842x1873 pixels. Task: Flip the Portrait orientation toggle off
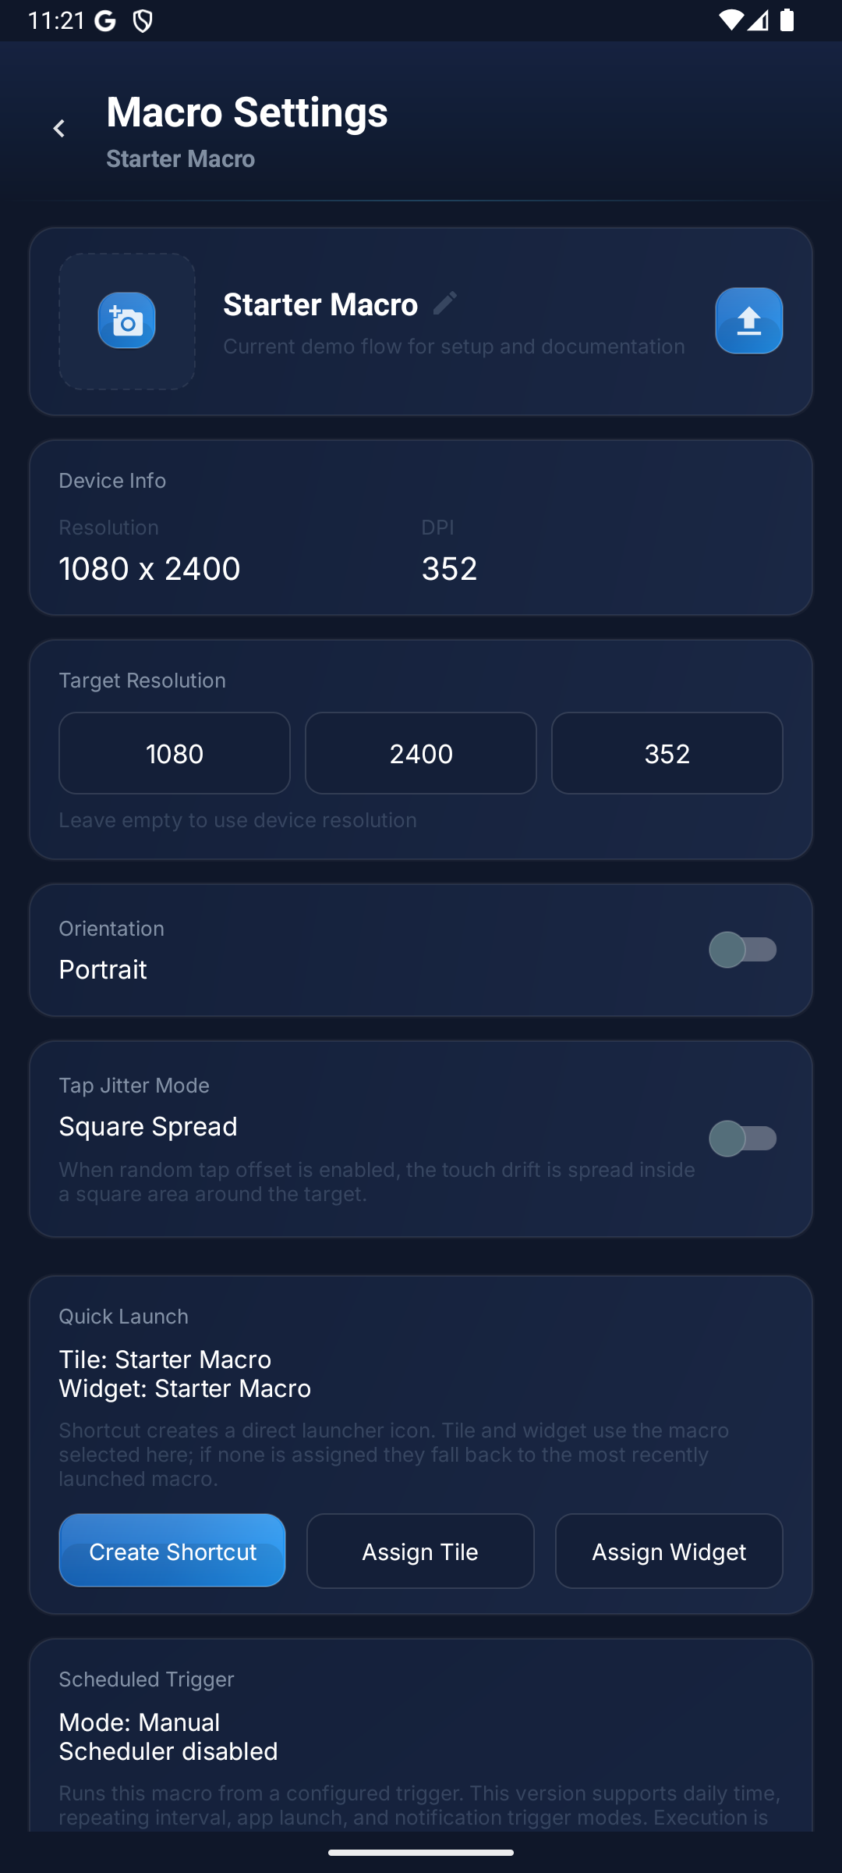[743, 950]
